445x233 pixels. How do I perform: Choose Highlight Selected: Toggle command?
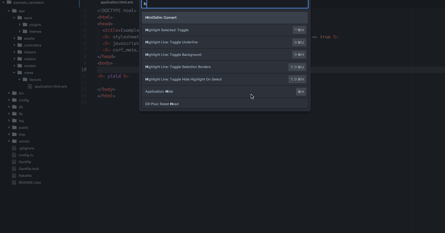coord(225,30)
